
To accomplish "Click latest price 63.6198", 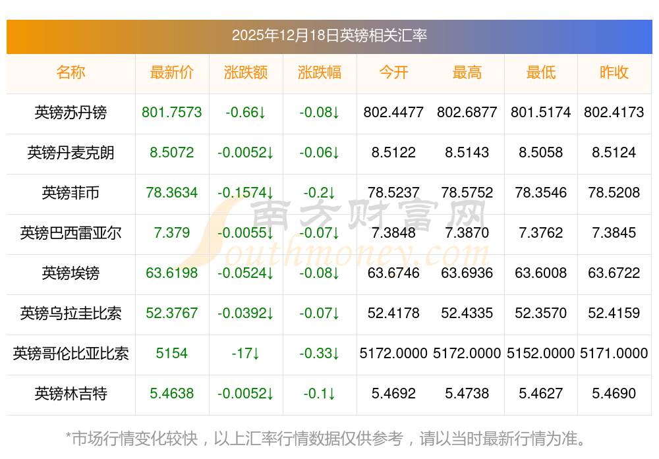I will click(x=171, y=273).
